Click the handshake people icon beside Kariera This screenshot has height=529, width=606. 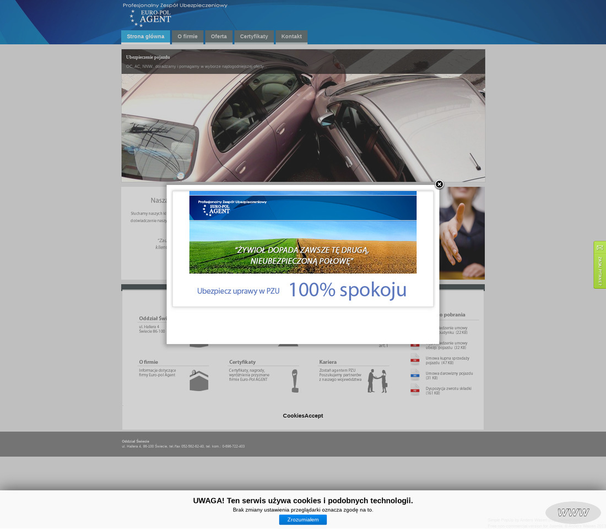coord(377,381)
